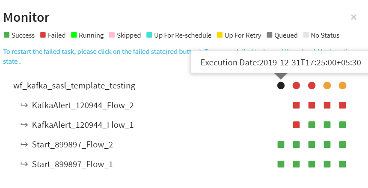The width and height of the screenshot is (368, 188).
Task: Click the first red workflow run circle
Action: point(296,85)
